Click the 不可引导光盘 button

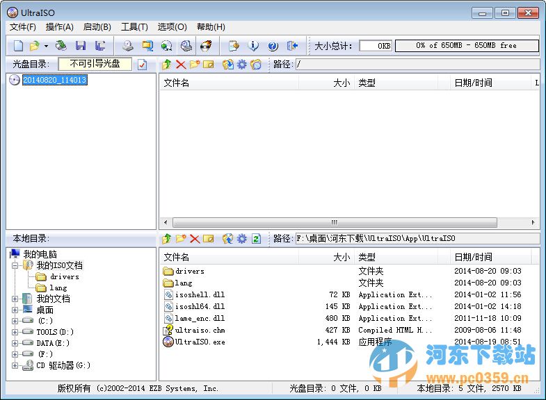[x=95, y=64]
